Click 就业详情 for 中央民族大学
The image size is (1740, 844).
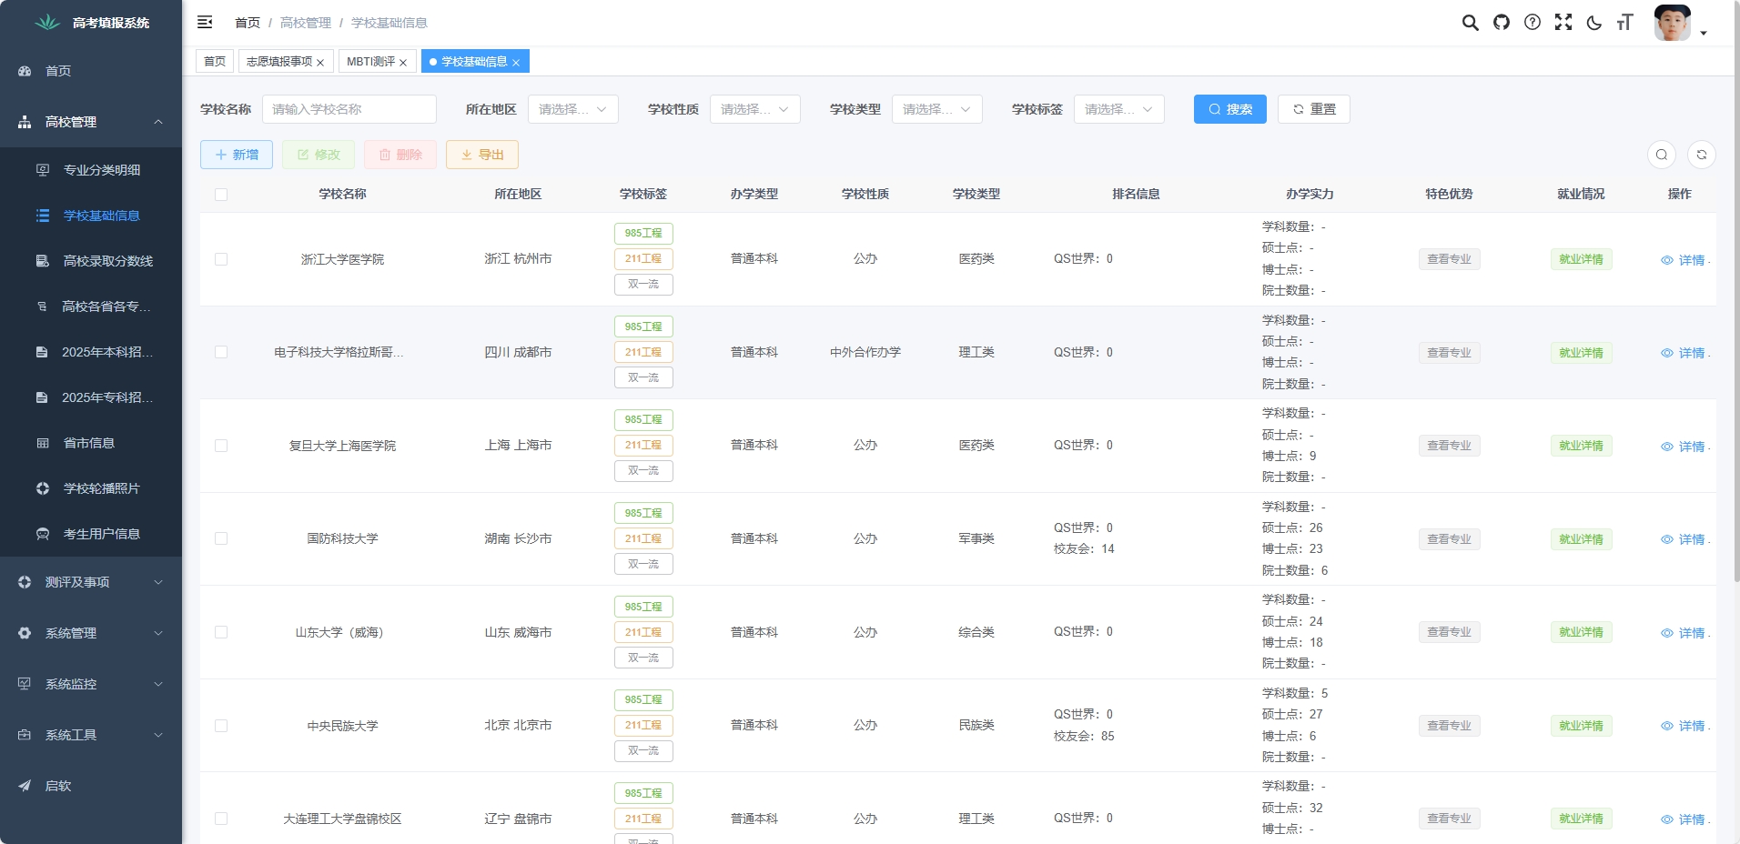pyautogui.click(x=1581, y=726)
